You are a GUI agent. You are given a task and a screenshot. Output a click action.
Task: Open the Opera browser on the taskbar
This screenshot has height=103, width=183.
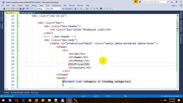coord(17,100)
